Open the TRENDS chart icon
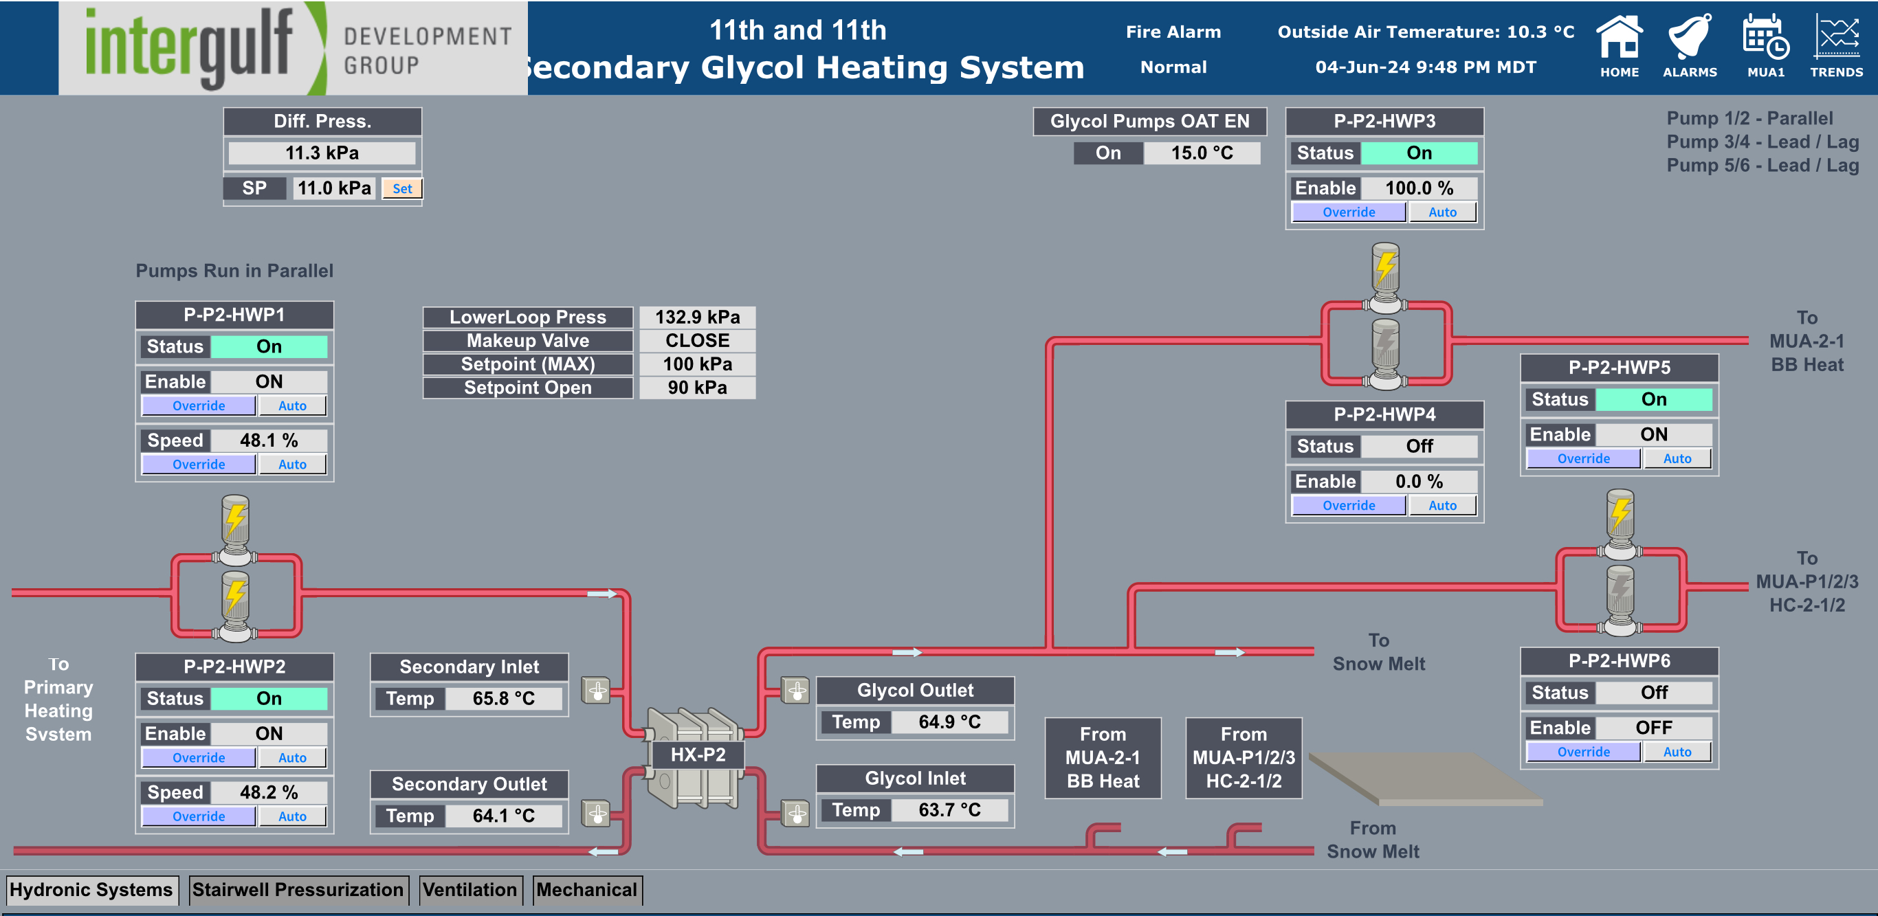This screenshot has width=1878, height=916. click(1835, 46)
